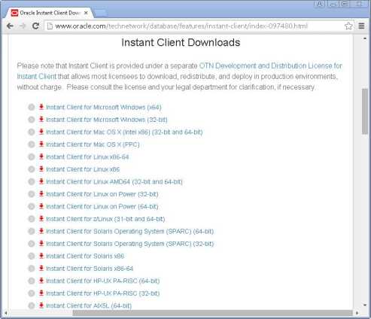This screenshot has height=319, width=371.
Task: Click download icon for z/Linux
Action: (41, 219)
